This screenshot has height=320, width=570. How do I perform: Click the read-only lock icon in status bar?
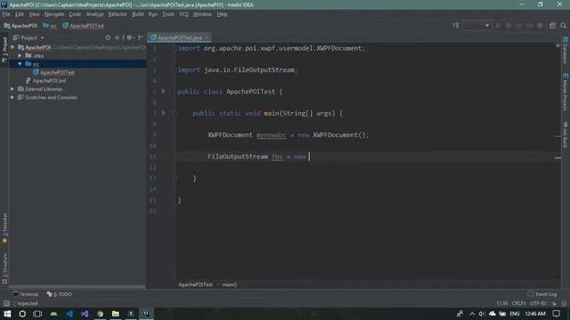[x=554, y=303]
